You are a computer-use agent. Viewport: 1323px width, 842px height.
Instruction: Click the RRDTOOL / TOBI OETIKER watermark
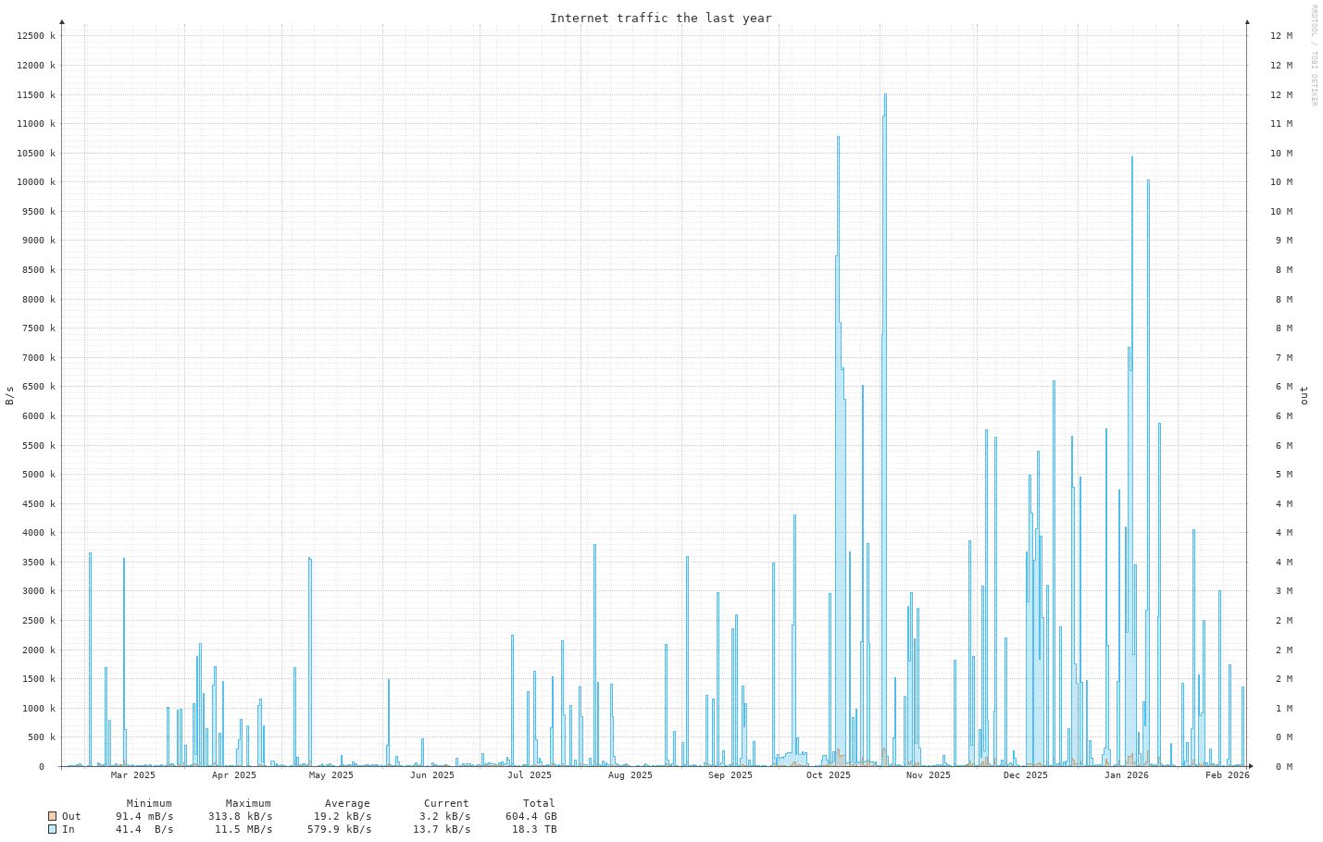click(x=1313, y=56)
